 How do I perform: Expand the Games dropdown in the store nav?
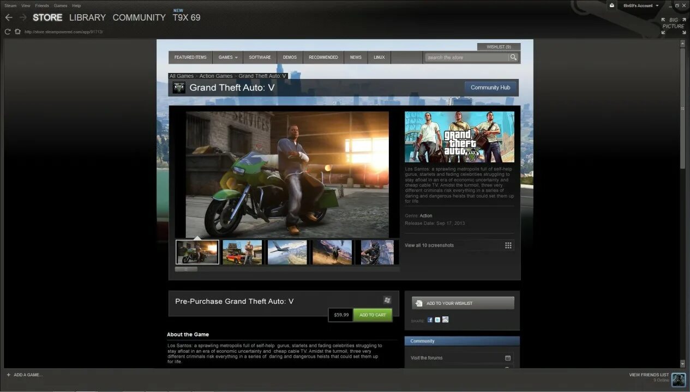[228, 57]
